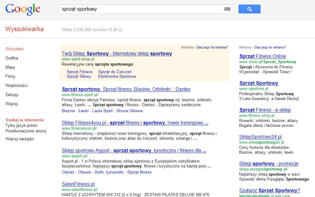
Task: Open the Dantex 'Sprzęt sportowy, Sprzęt fitness' result
Action: 126,89
